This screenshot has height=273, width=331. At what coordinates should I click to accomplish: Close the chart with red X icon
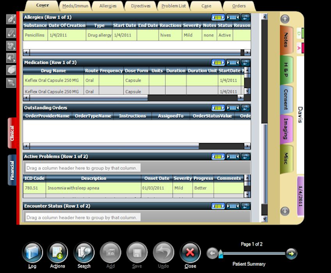click(x=190, y=252)
